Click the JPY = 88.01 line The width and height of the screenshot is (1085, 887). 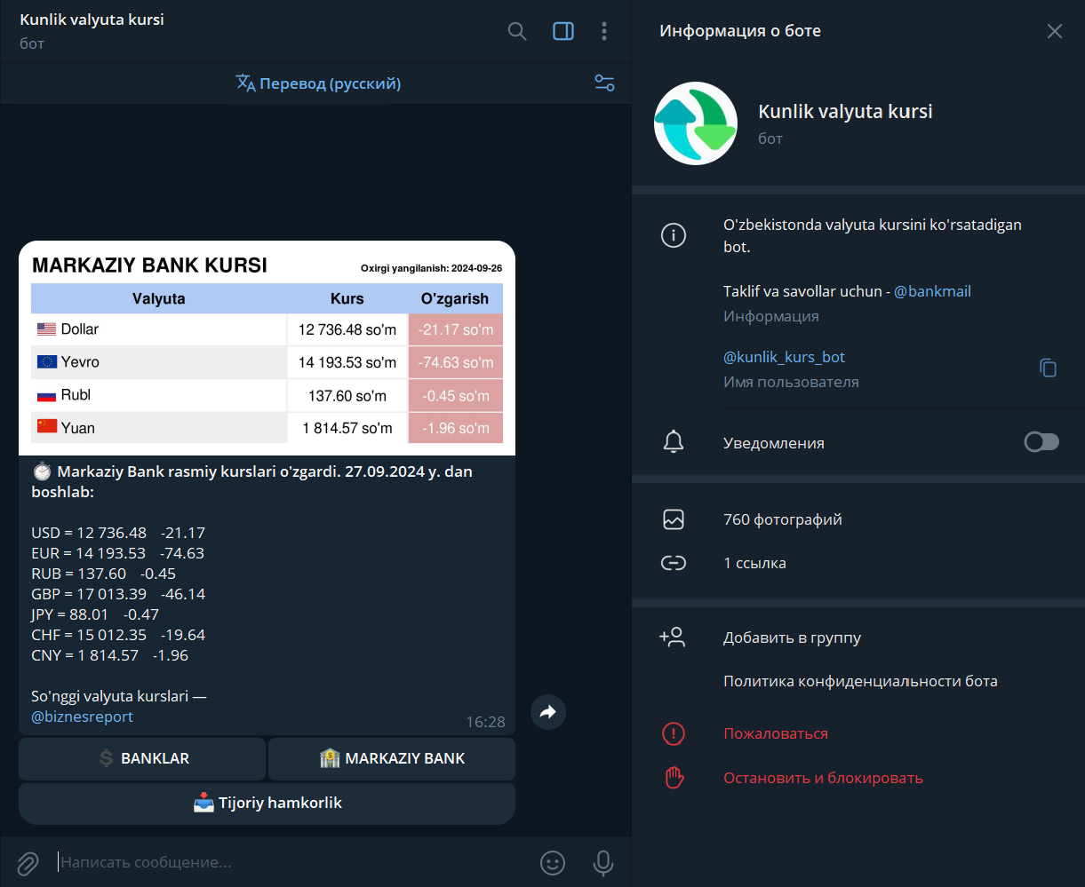95,614
